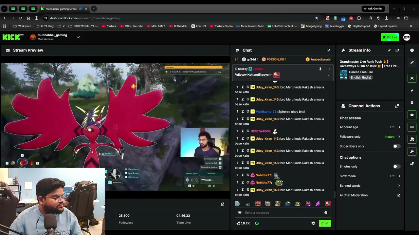The width and height of the screenshot is (419, 235).
Task: Pop out the Stream info panel
Action: point(397,50)
